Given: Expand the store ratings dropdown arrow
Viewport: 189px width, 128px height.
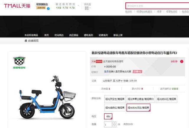Looking at the screenshot, I should click(78, 6).
